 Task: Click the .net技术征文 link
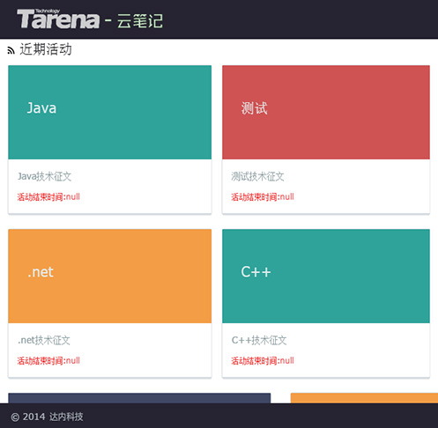pos(44,340)
